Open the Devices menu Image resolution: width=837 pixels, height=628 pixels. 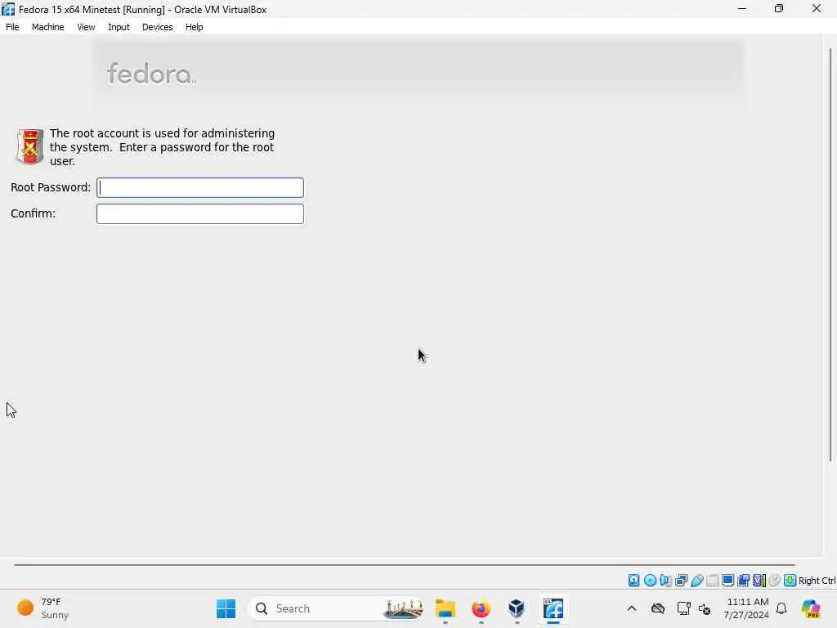tap(158, 27)
